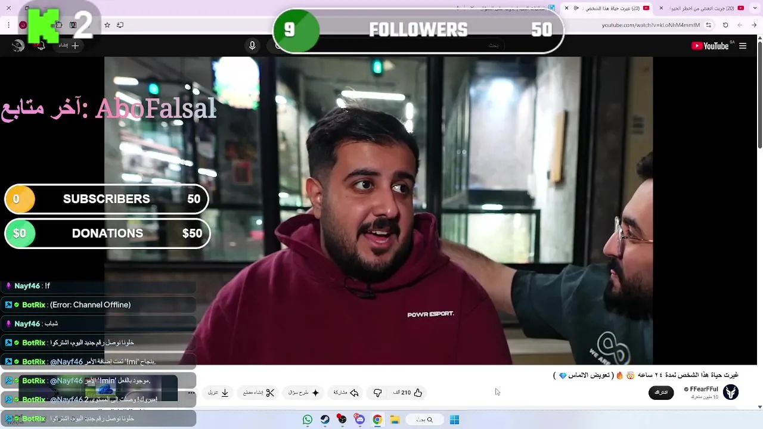Open Google Chrome from the taskbar
Viewport: 763px width, 429px height.
[377, 419]
